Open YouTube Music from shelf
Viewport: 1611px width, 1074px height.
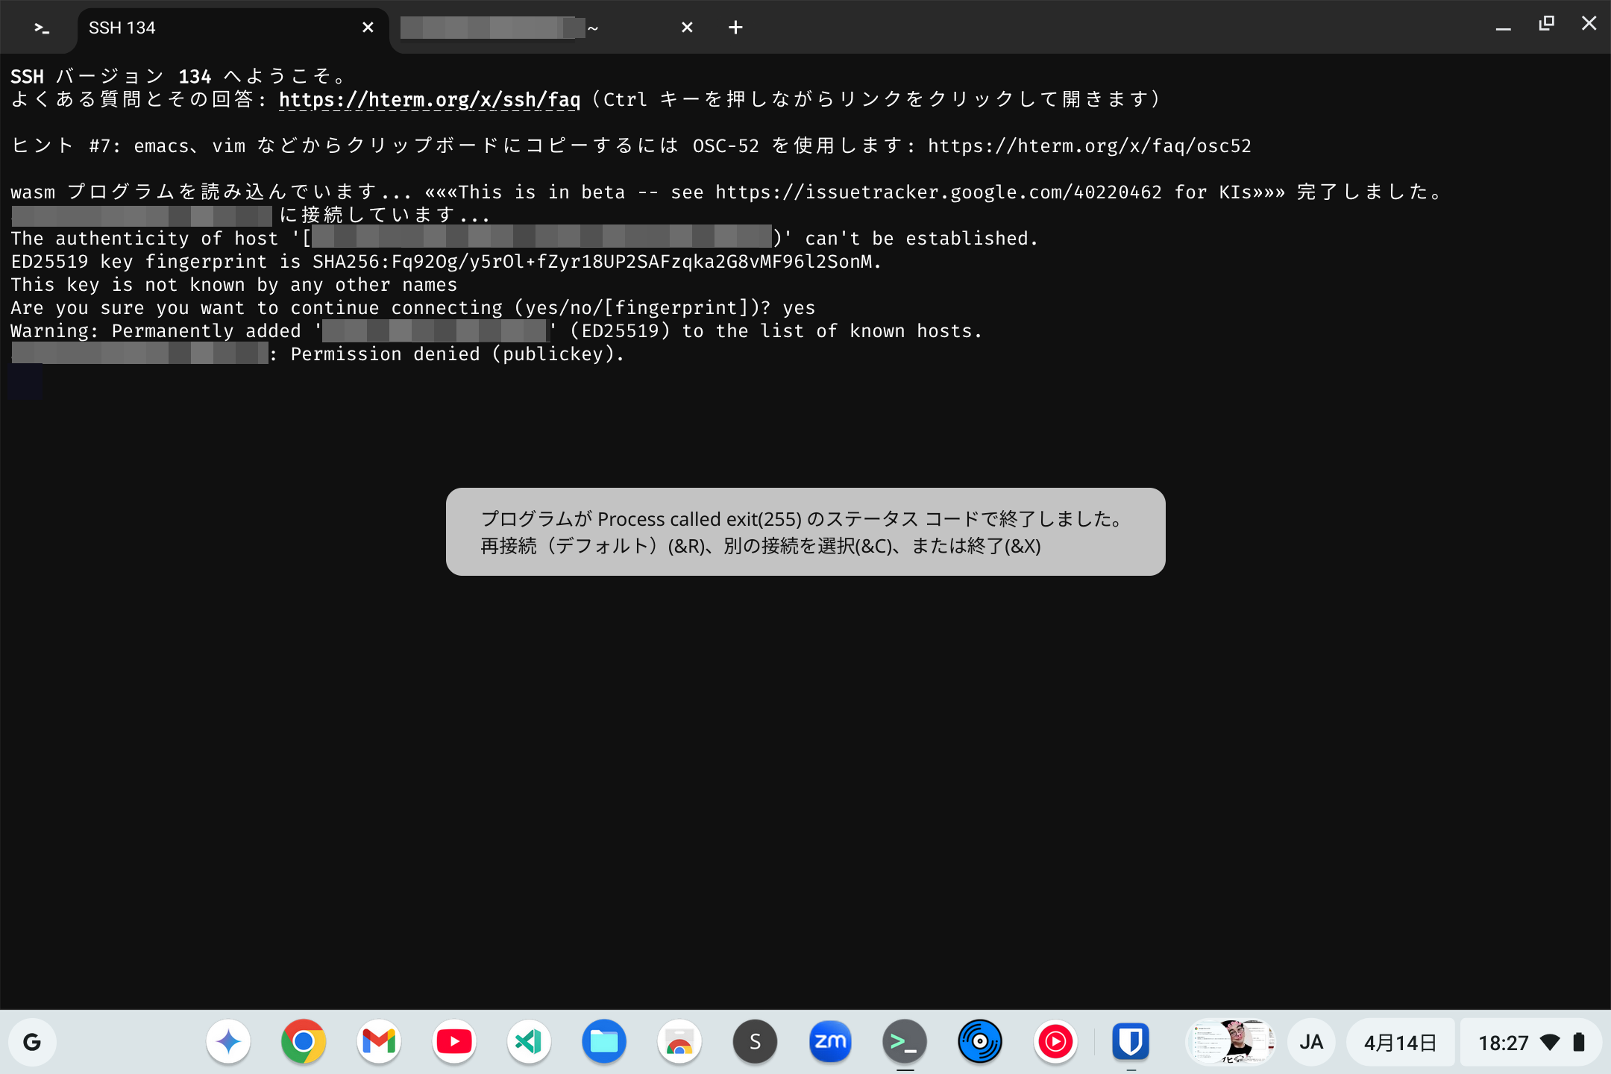click(x=1055, y=1042)
